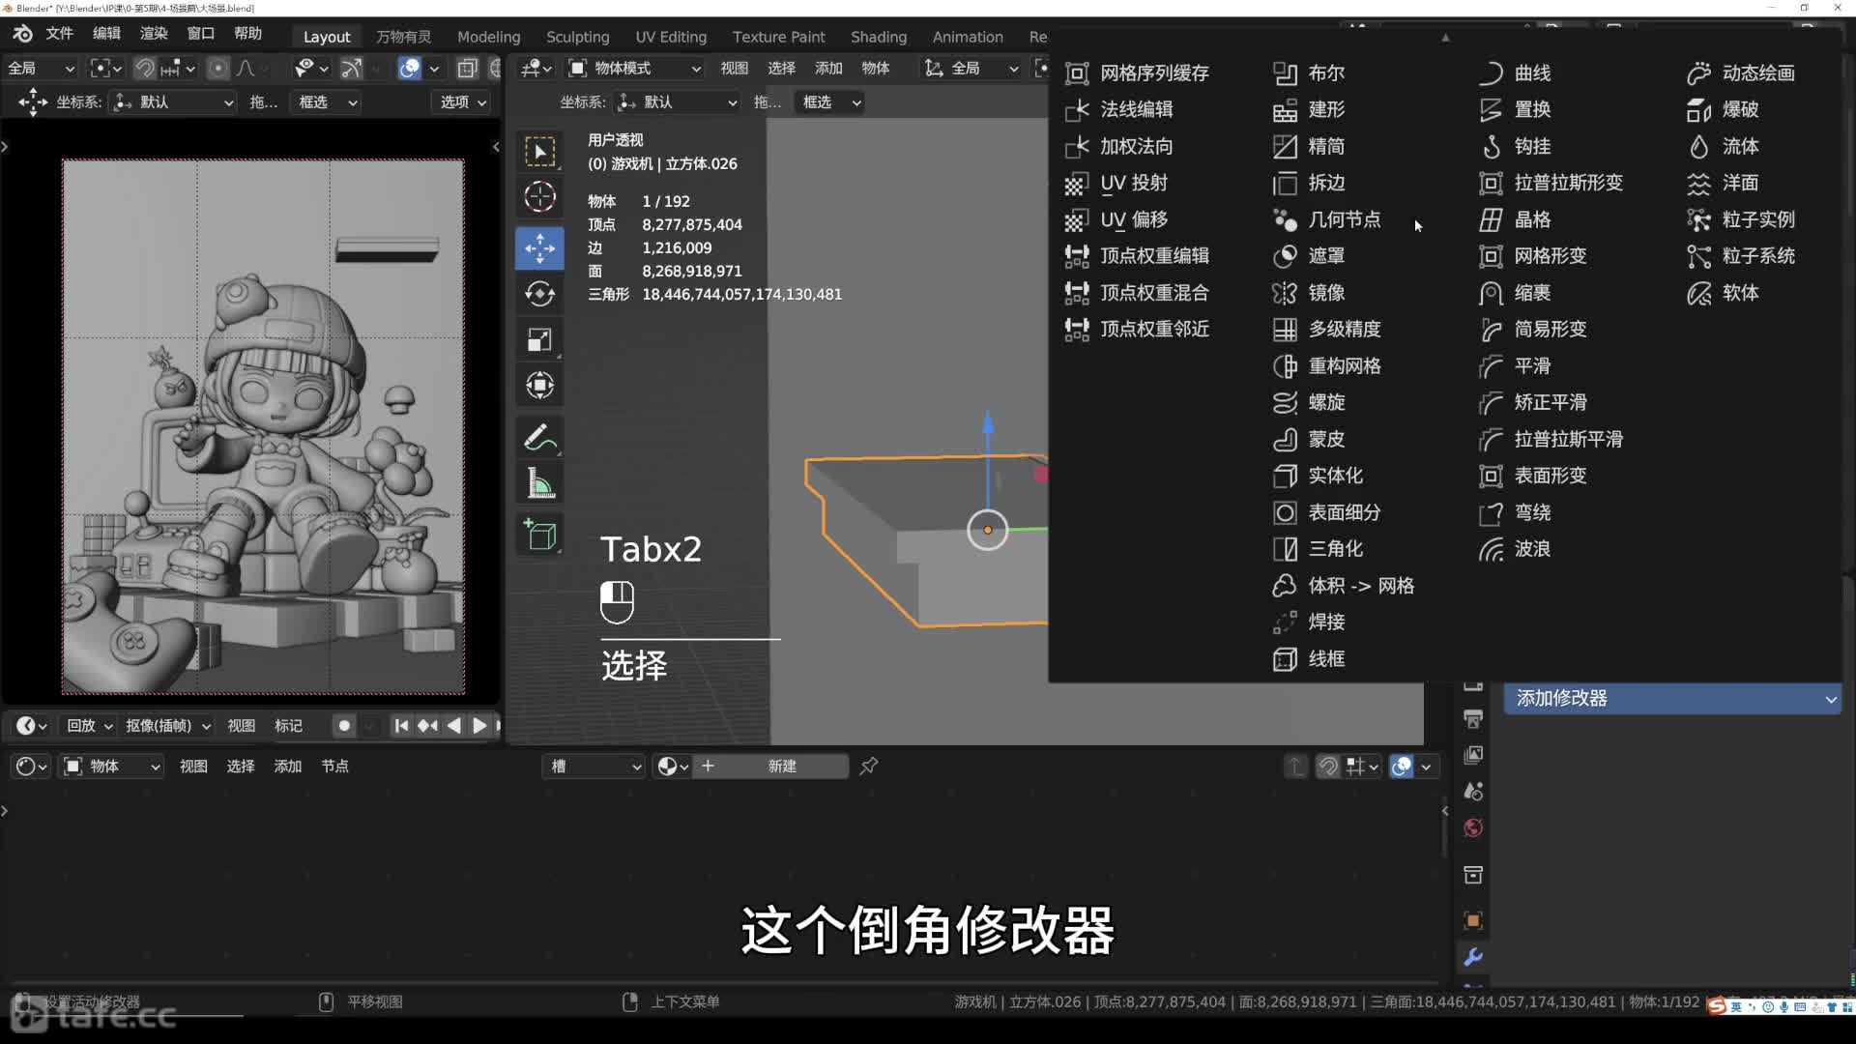Switch to the Modeling workspace tab
This screenshot has width=1856, height=1044.
(x=488, y=37)
